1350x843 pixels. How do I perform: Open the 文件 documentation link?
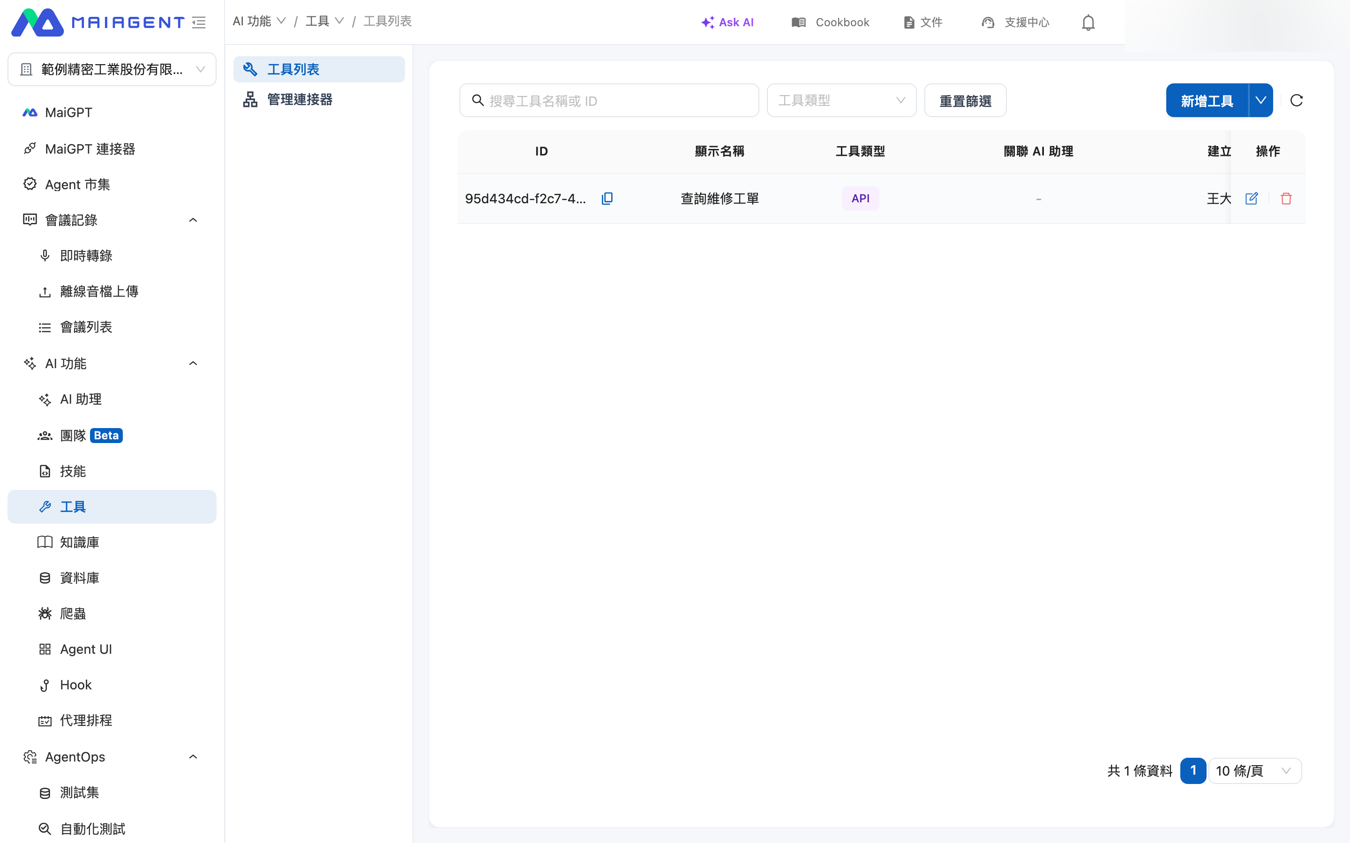[922, 22]
